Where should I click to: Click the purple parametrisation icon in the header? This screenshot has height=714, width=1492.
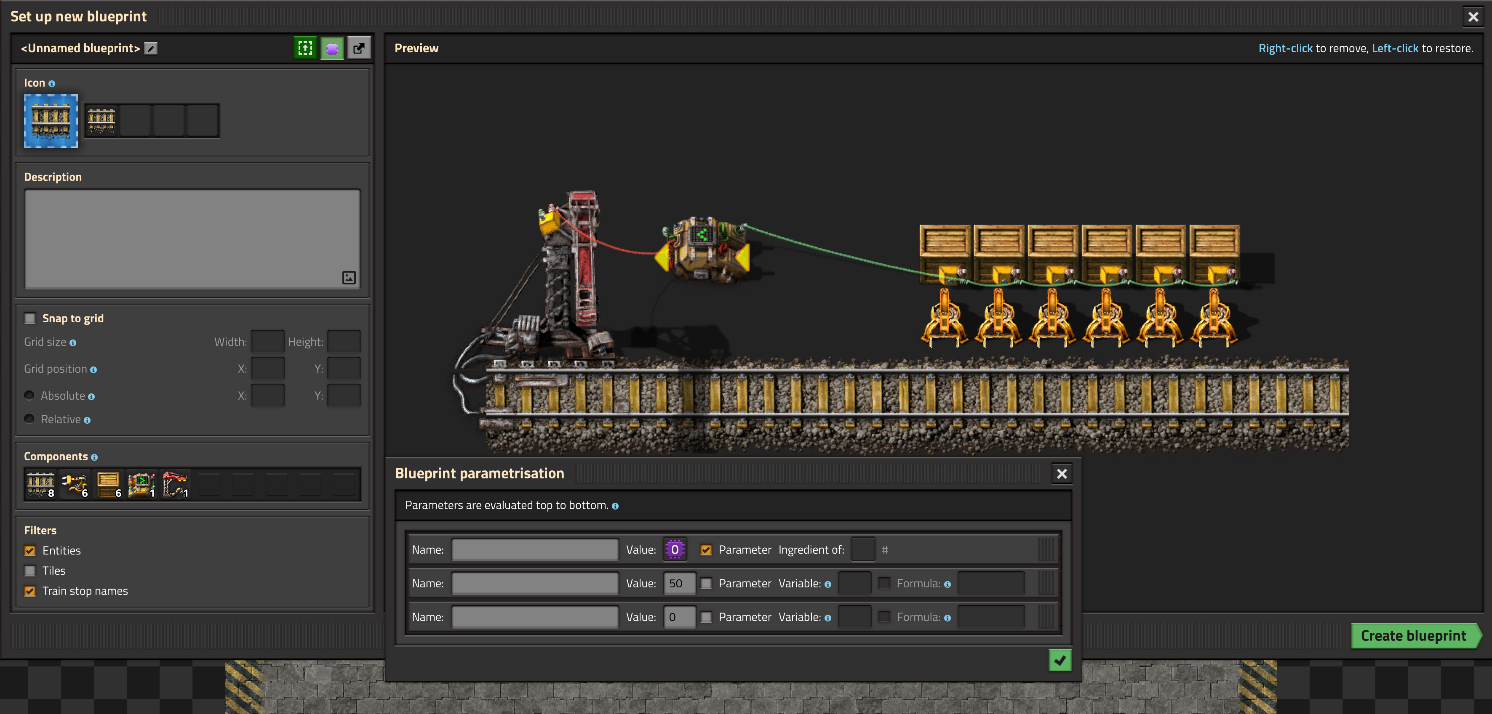point(332,48)
